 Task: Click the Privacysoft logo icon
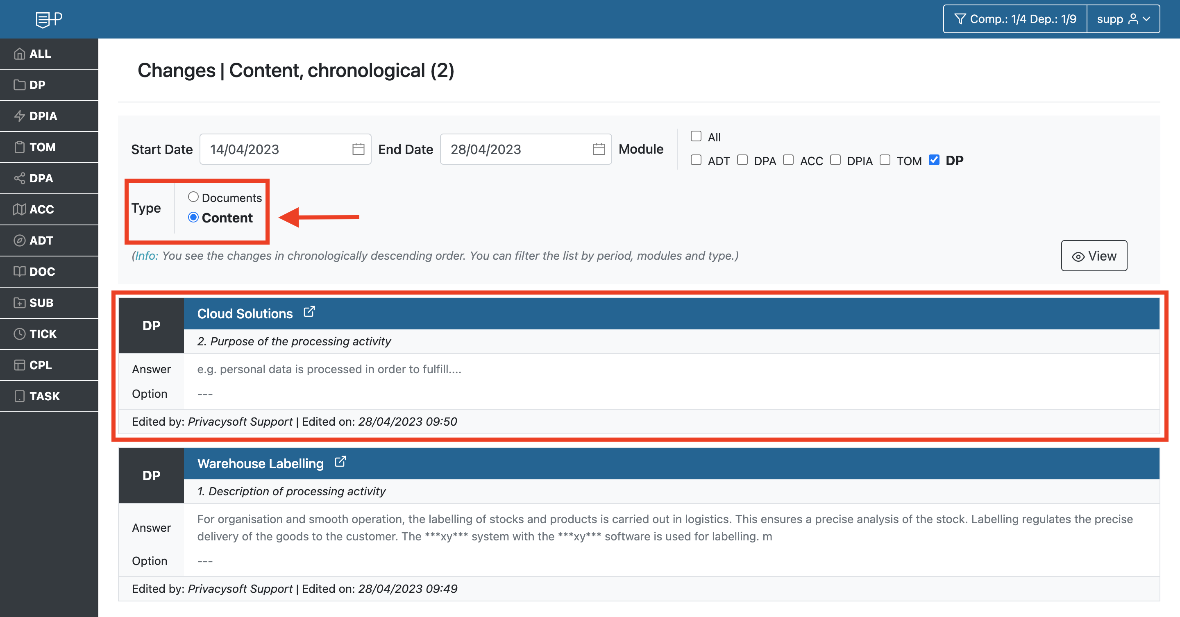point(49,19)
